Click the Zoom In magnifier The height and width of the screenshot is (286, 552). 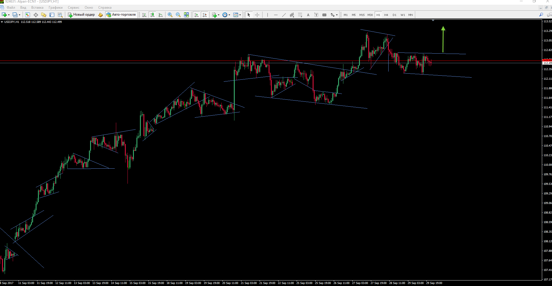coord(170,15)
